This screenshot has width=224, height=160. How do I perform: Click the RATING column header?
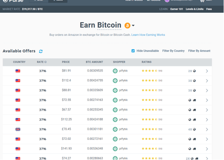tap(147, 62)
